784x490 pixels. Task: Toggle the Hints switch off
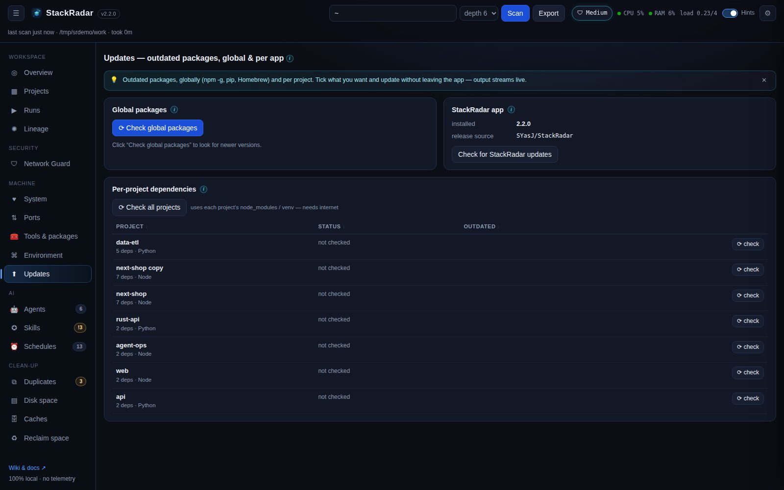click(730, 13)
